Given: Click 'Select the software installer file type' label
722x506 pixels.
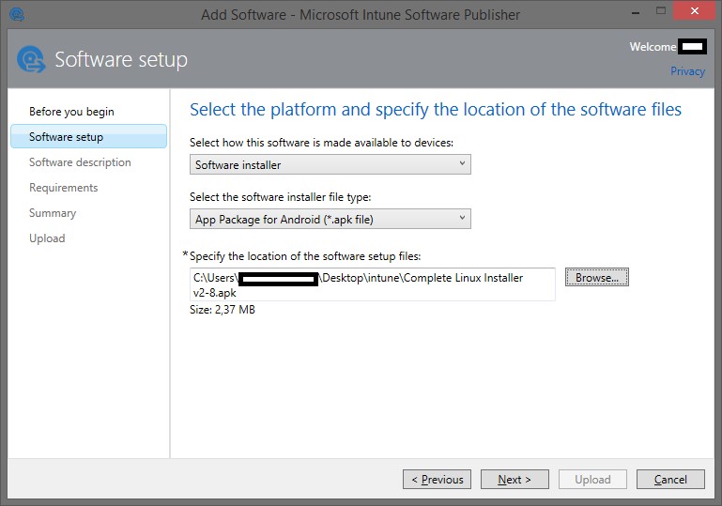Looking at the screenshot, I should pos(281,197).
